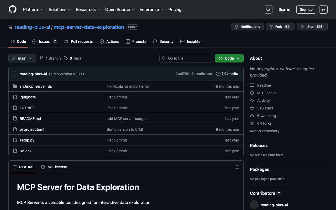Click the src/mcp_server_ds folder icon
This screenshot has height=210, width=336.
[x=15, y=86]
